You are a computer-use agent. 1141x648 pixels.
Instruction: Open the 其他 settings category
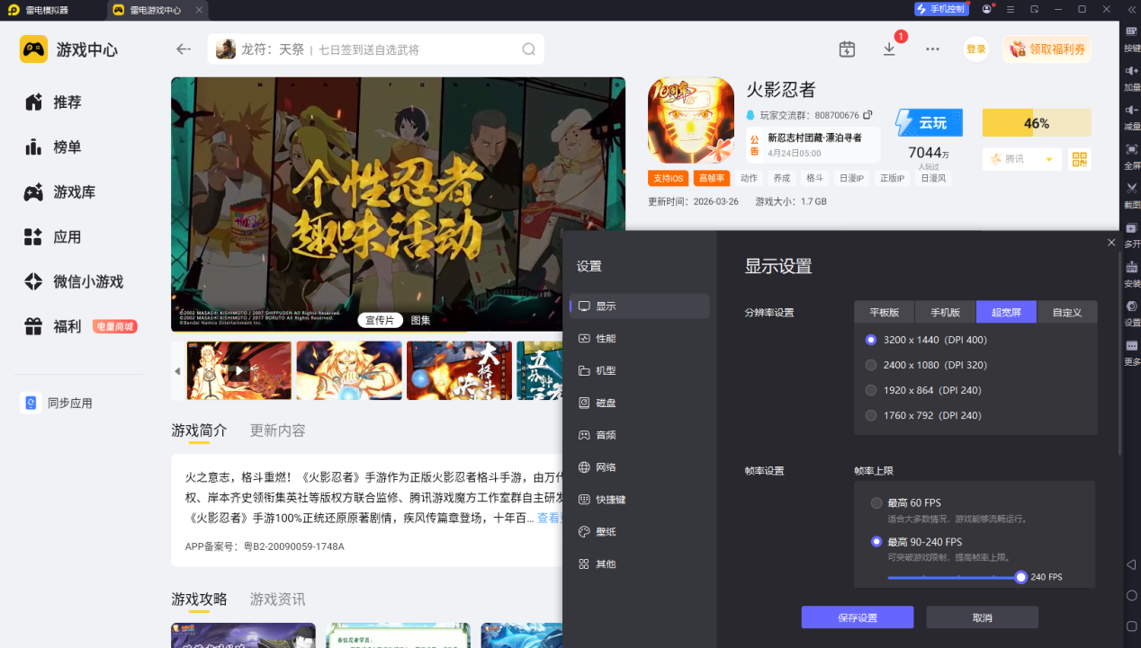[x=640, y=564]
